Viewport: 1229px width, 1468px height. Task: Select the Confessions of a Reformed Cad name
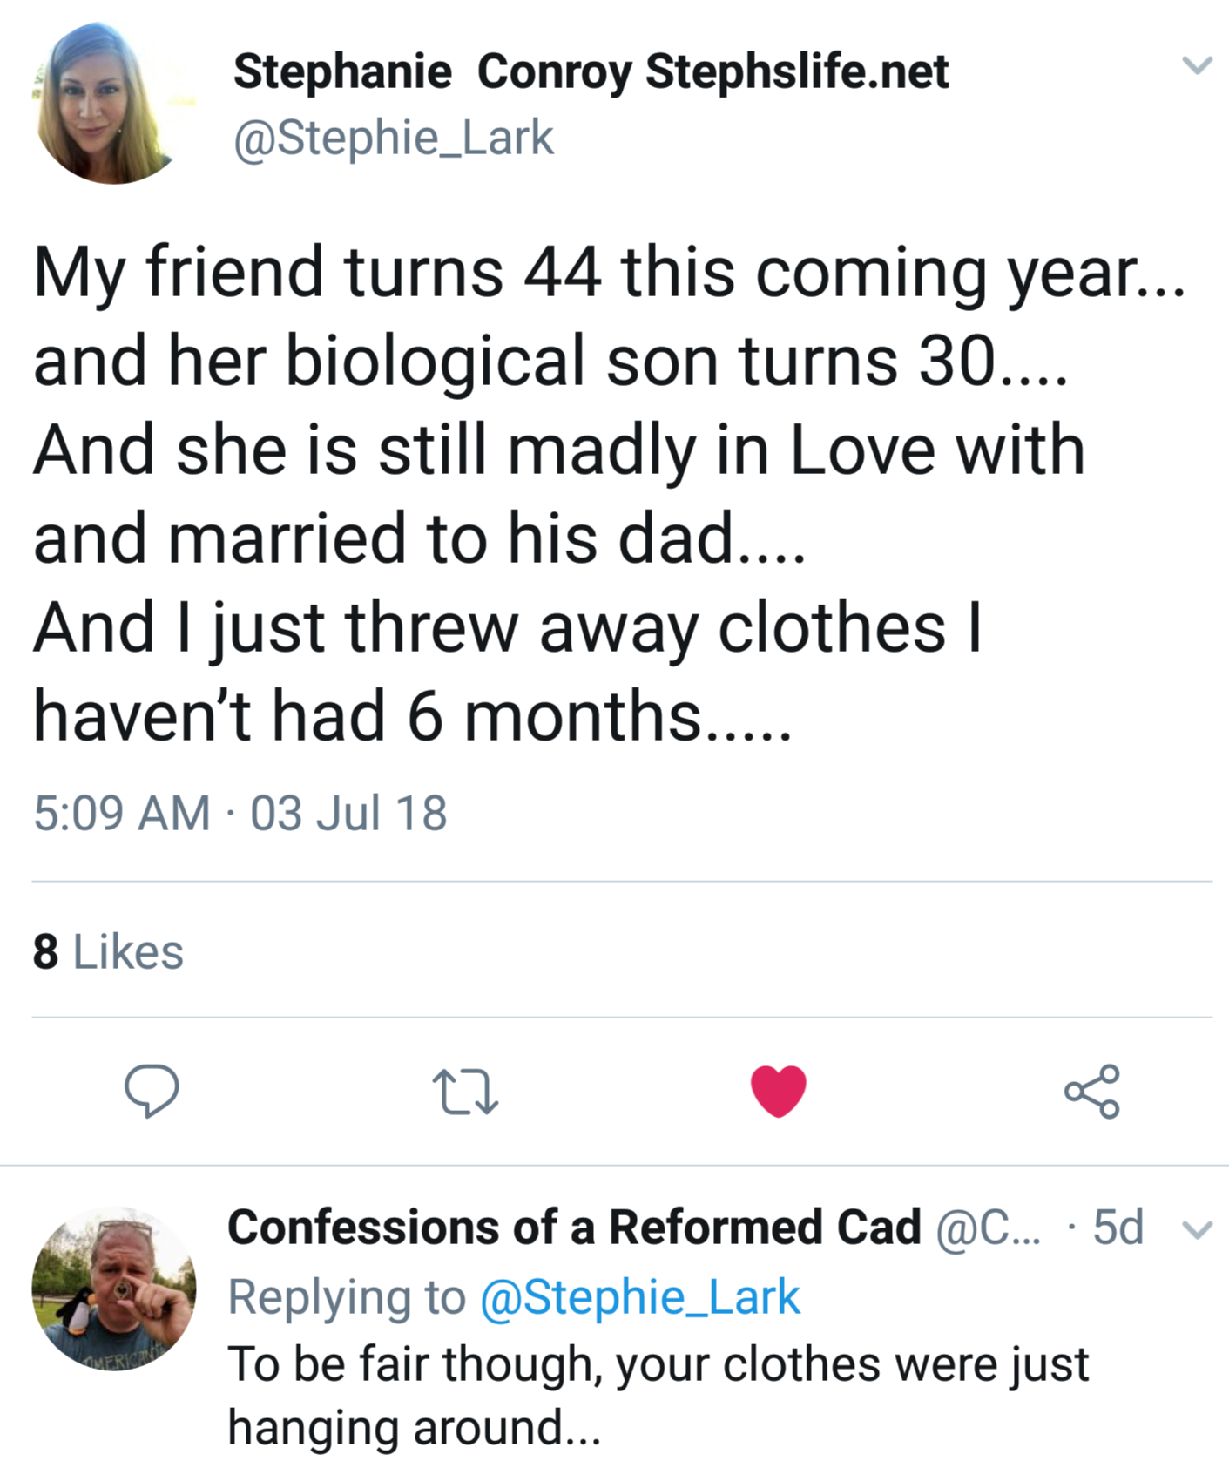574,1228
